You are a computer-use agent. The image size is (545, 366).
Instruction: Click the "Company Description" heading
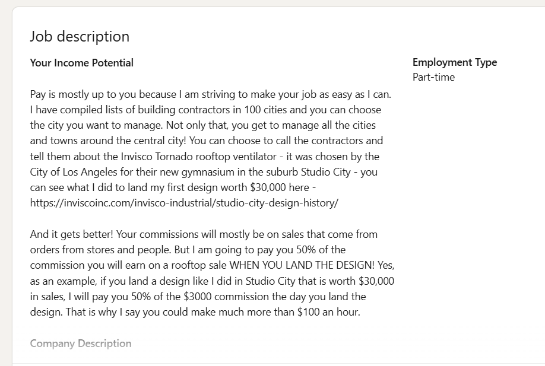point(81,343)
